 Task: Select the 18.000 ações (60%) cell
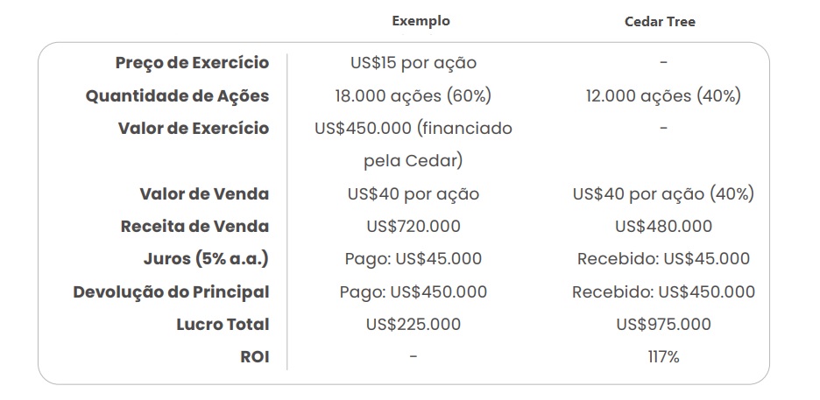(x=413, y=95)
